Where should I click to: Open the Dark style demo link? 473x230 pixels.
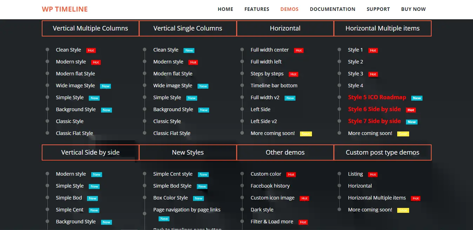coord(262,210)
